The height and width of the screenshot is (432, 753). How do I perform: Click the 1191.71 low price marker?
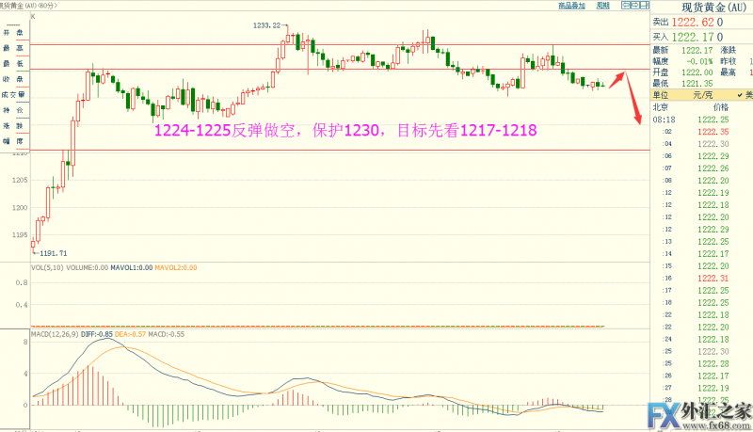[x=51, y=253]
